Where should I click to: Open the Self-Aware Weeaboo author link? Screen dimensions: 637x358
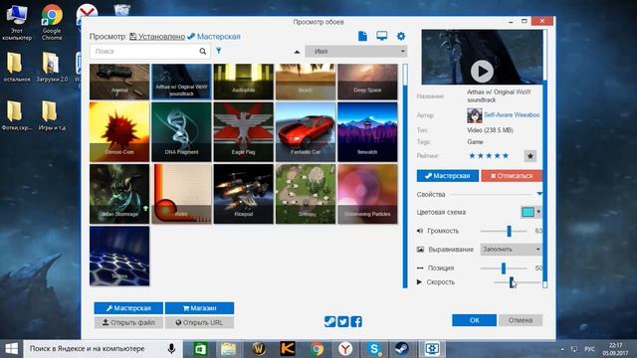(512, 115)
